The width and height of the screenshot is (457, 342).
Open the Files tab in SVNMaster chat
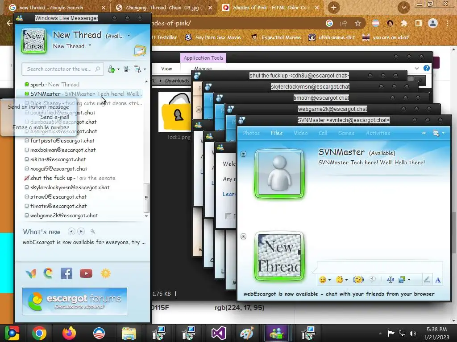[x=277, y=133]
